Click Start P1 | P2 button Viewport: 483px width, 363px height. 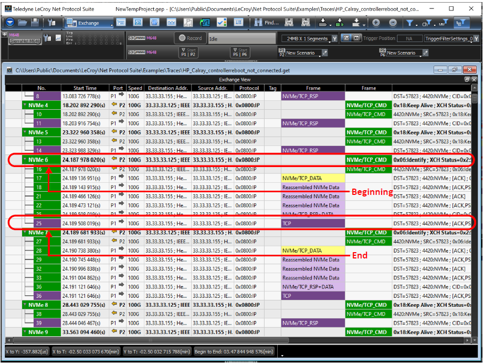[x=188, y=52]
